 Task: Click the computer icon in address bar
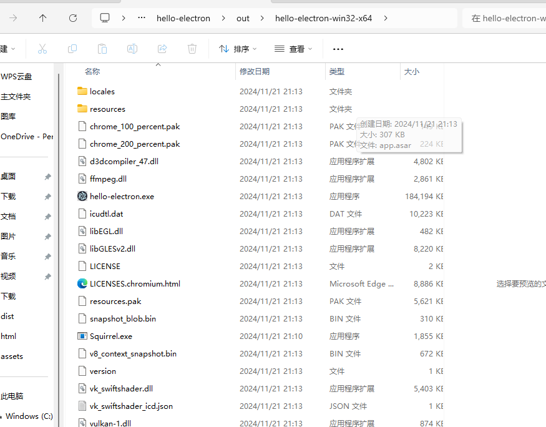(x=105, y=18)
